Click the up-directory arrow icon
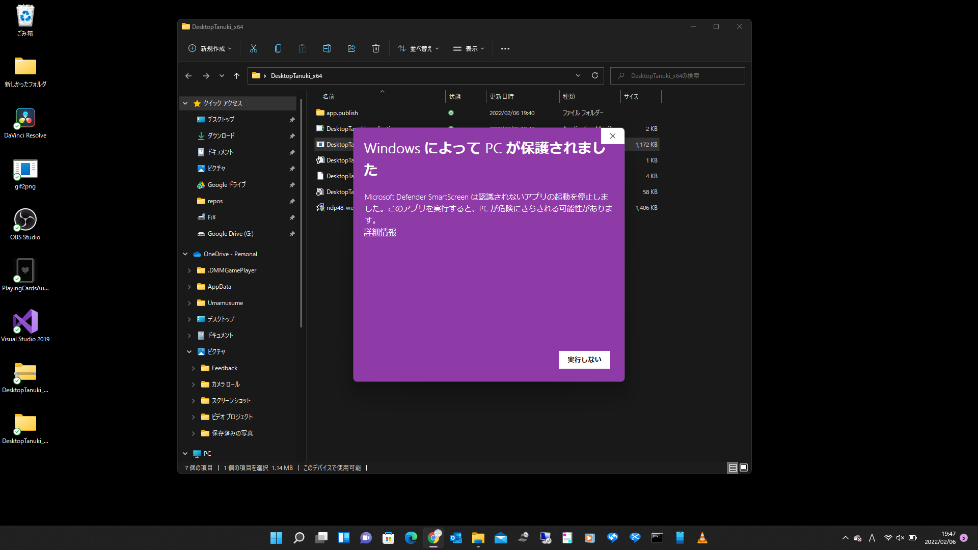This screenshot has height=550, width=978. tap(236, 76)
